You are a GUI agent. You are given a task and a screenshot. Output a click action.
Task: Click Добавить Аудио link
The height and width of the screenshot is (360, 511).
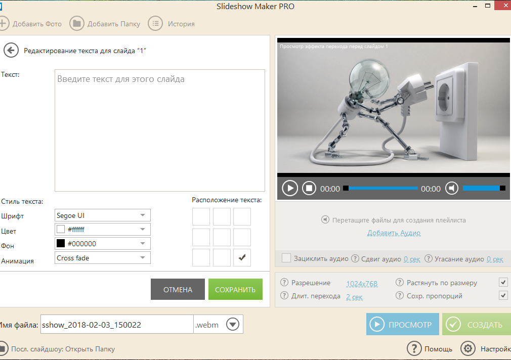coord(394,233)
